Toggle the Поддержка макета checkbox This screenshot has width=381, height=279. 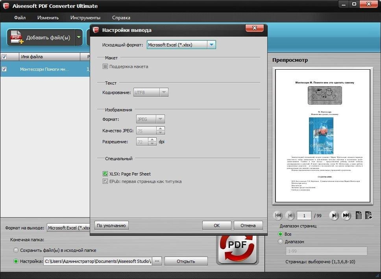tap(105, 67)
